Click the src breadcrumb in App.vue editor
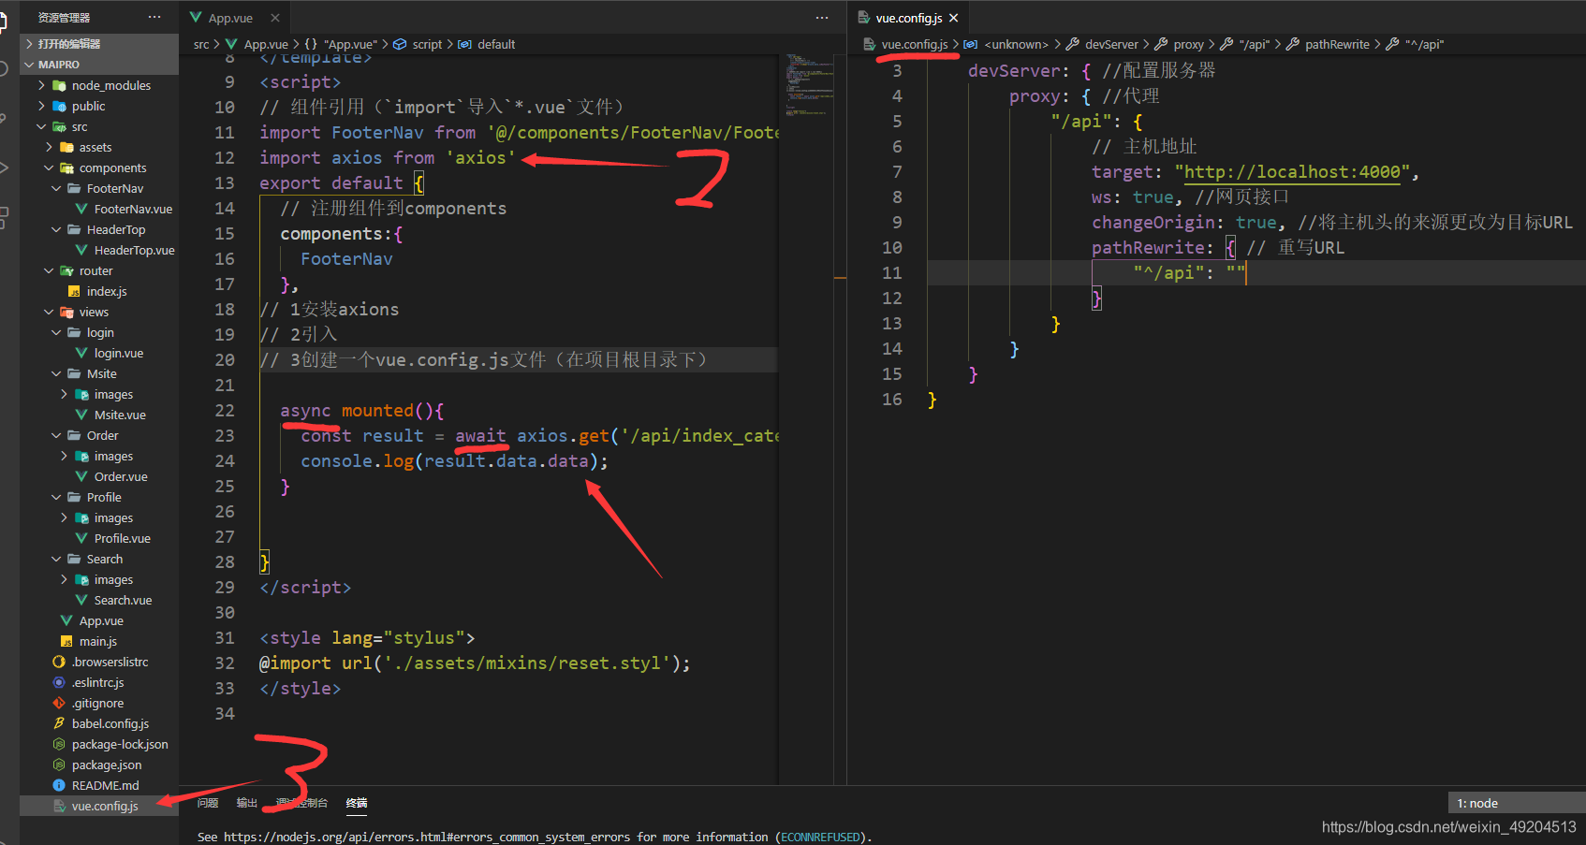Viewport: 1586px width, 845px height. 201,44
